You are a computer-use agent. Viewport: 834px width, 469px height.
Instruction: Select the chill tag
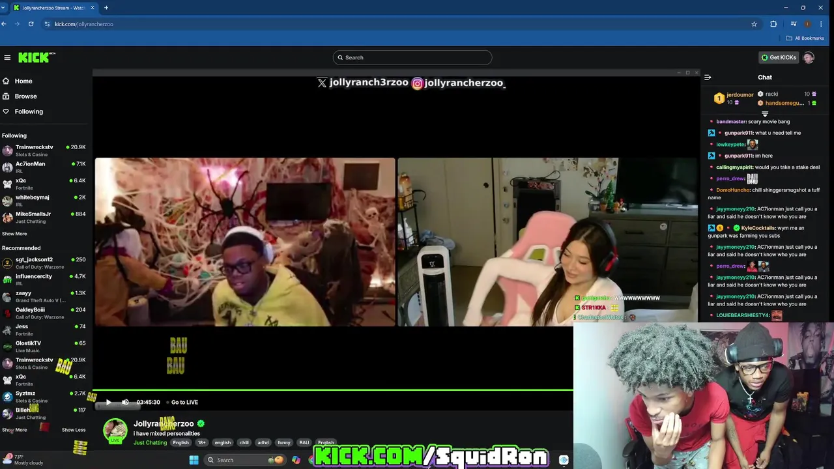244,442
